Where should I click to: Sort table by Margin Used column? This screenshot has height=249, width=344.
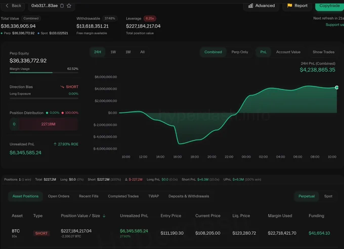point(280,216)
